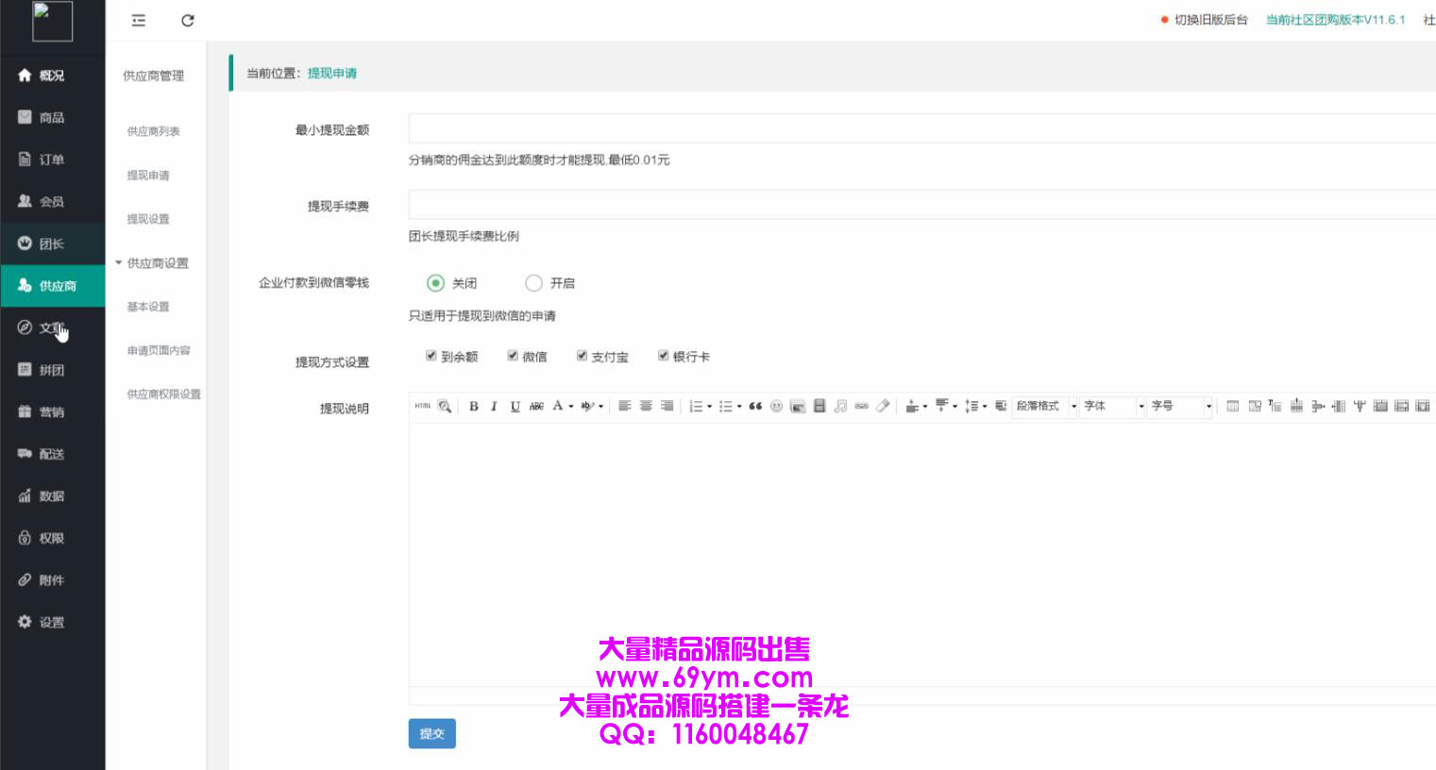Open the 段落格式 dropdown
Image resolution: width=1436 pixels, height=770 pixels.
[x=1045, y=406]
